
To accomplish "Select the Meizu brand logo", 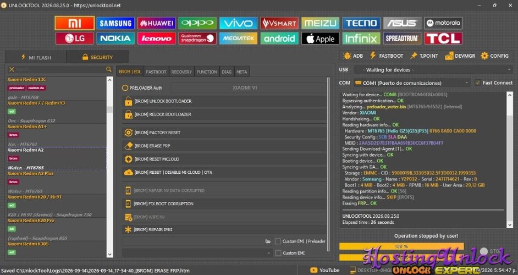I will (320, 23).
